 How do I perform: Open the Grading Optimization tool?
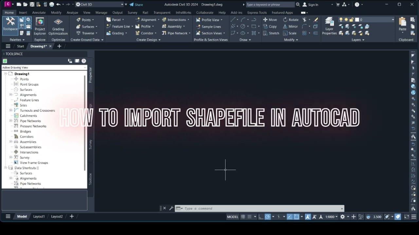coord(58,26)
